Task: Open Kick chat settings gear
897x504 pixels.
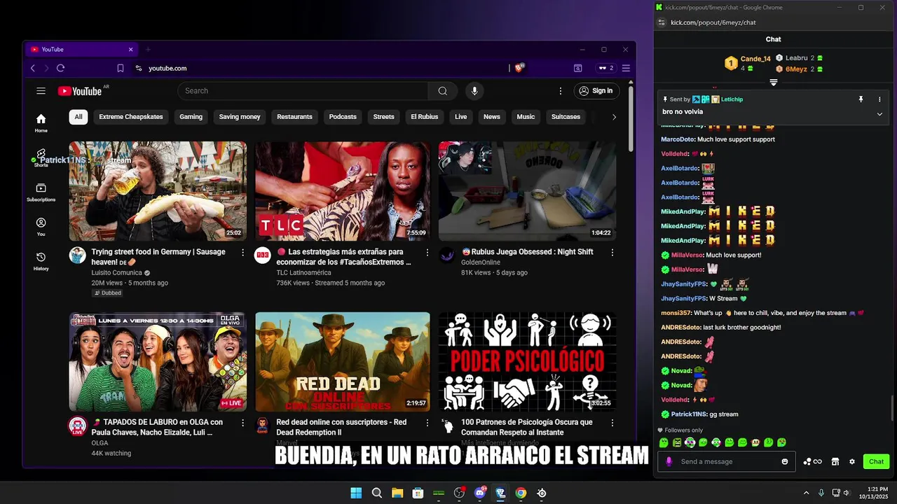Action: tap(852, 461)
